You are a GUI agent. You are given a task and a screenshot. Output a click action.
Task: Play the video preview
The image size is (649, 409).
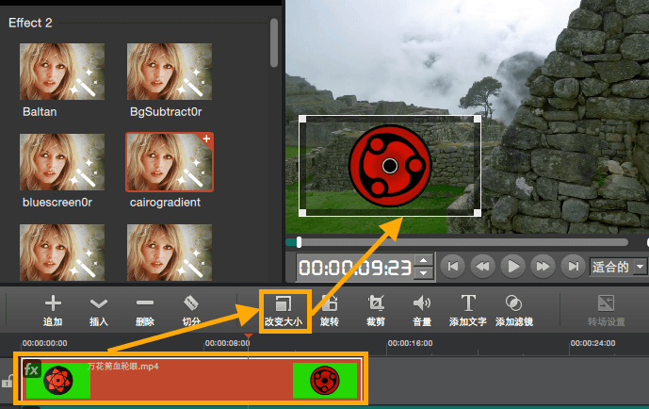point(512,267)
